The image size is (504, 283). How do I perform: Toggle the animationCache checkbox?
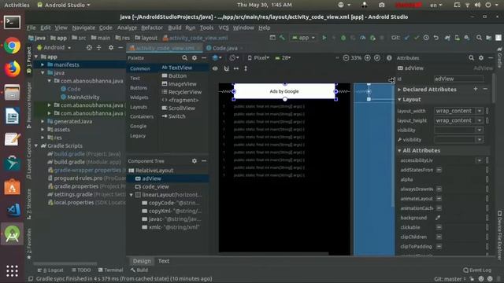pyautogui.click(x=439, y=208)
